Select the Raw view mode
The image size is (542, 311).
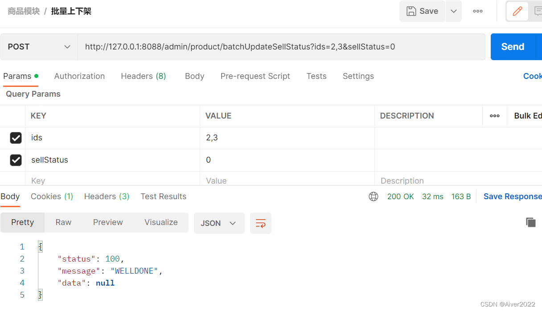[63, 222]
